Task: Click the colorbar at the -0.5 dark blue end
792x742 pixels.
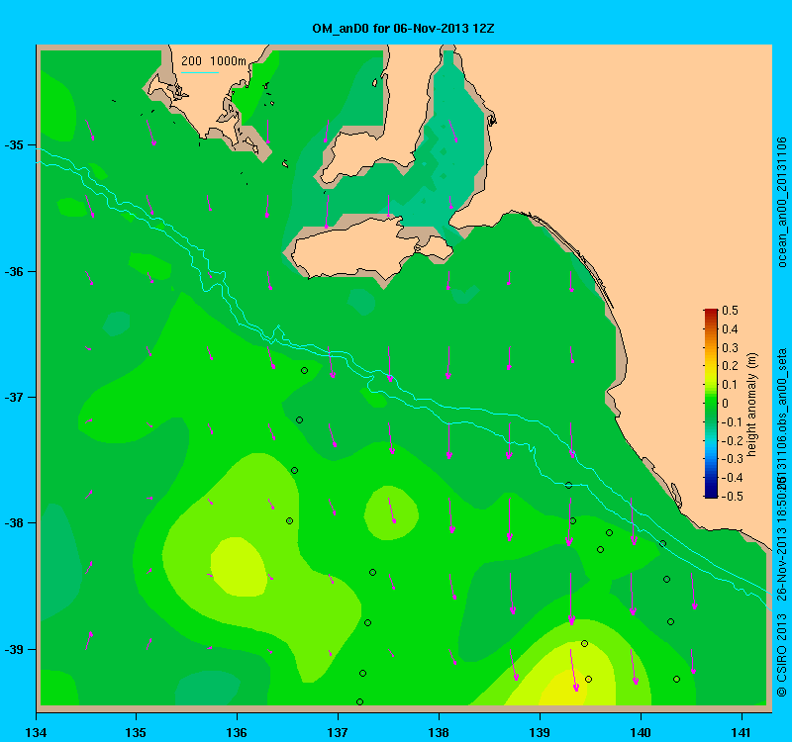Action: 710,495
